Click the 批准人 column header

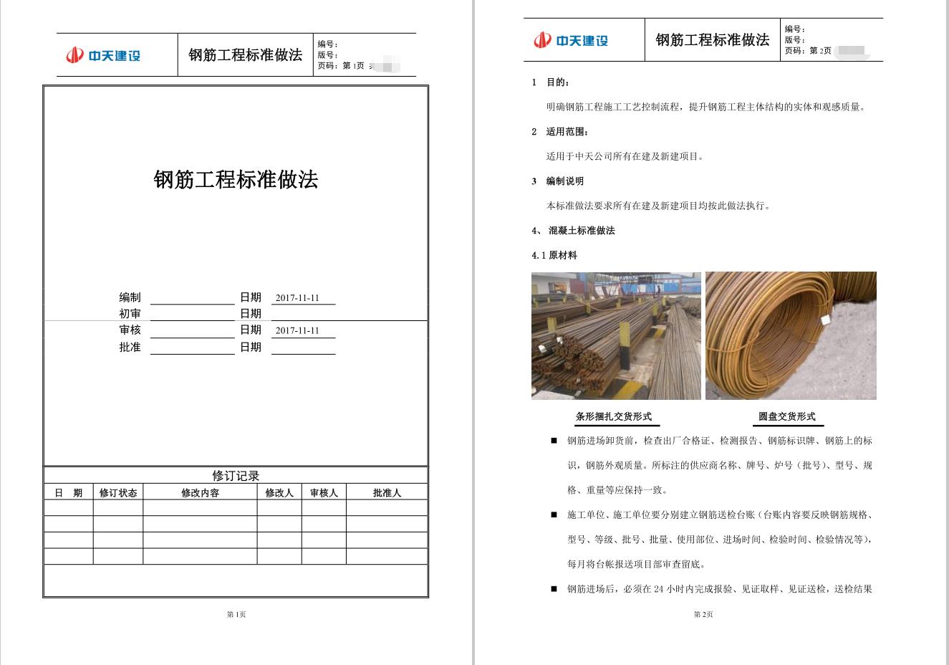coord(387,493)
